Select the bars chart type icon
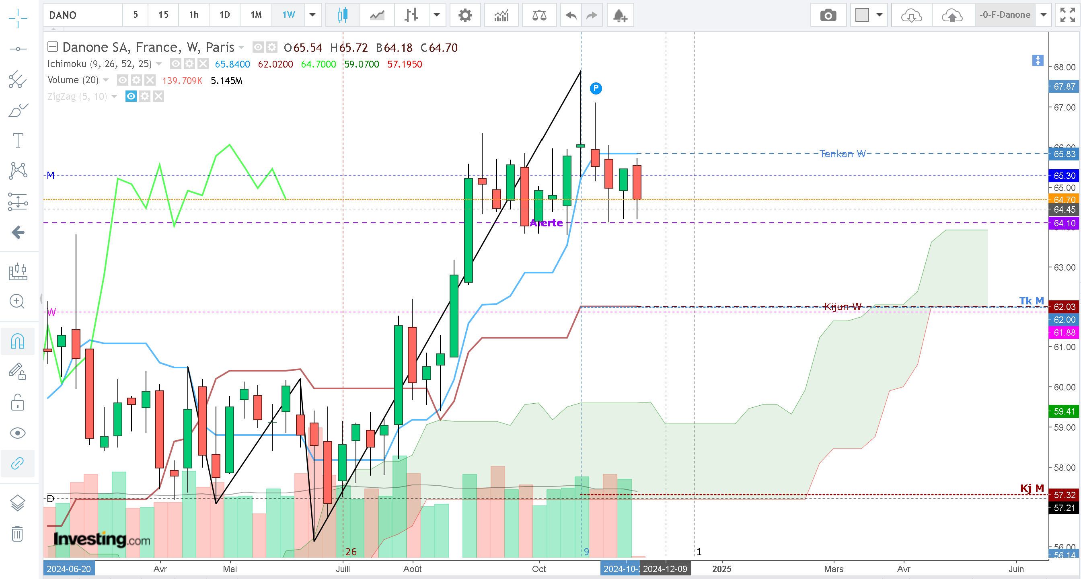This screenshot has height=579, width=1081. 412,15
